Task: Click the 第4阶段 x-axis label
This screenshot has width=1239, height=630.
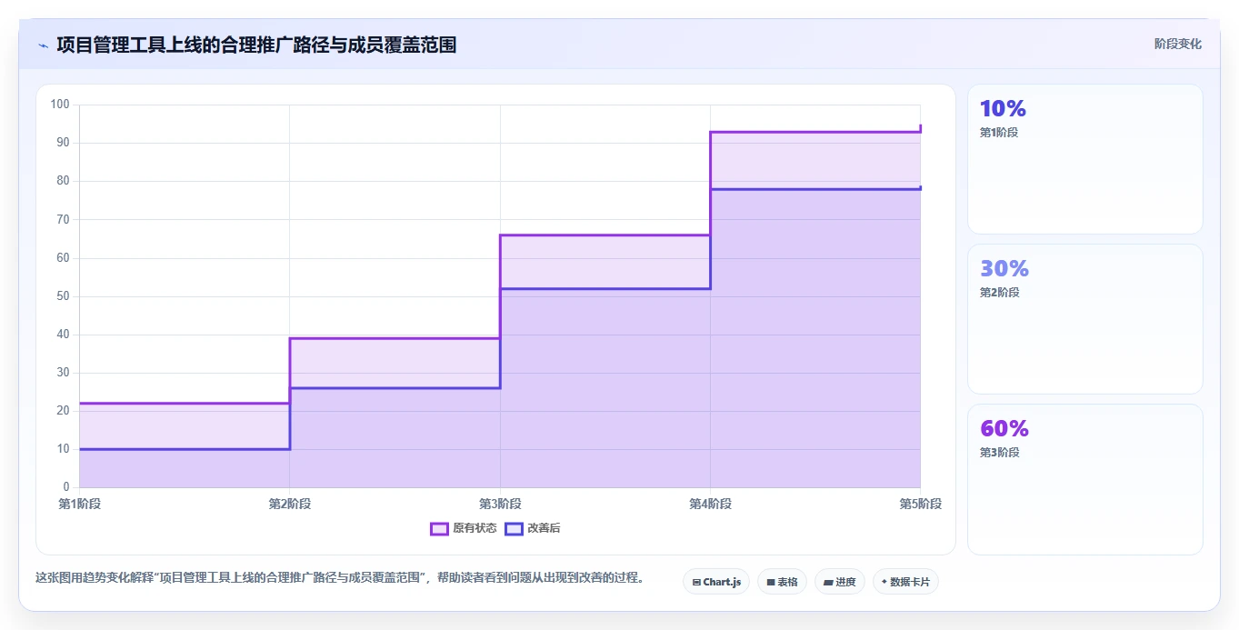Action: click(710, 504)
